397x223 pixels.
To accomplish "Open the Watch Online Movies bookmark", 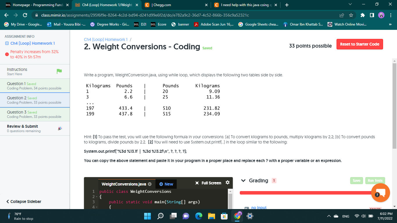I will (x=347, y=24).
